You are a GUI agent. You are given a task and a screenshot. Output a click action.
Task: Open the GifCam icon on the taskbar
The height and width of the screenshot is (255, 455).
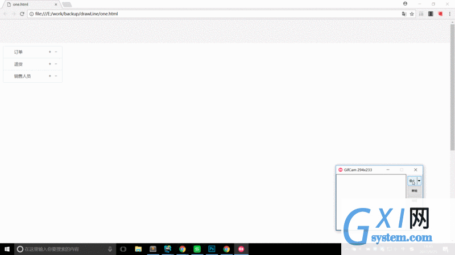pos(241,249)
